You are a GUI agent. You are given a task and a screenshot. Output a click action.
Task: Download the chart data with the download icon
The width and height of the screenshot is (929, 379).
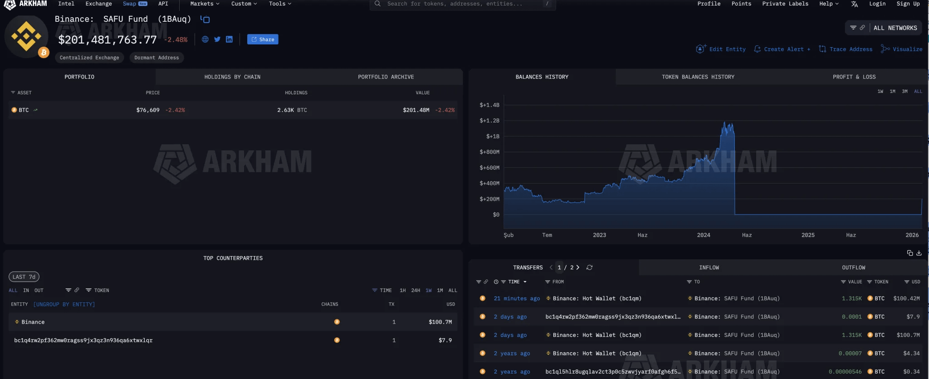coord(919,253)
